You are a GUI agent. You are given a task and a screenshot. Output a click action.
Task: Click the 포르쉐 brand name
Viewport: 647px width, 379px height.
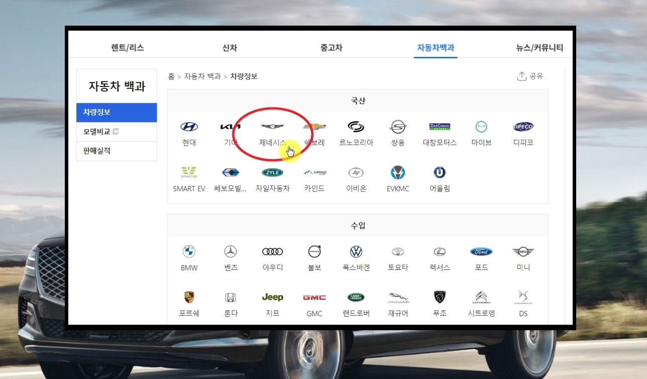(x=189, y=313)
